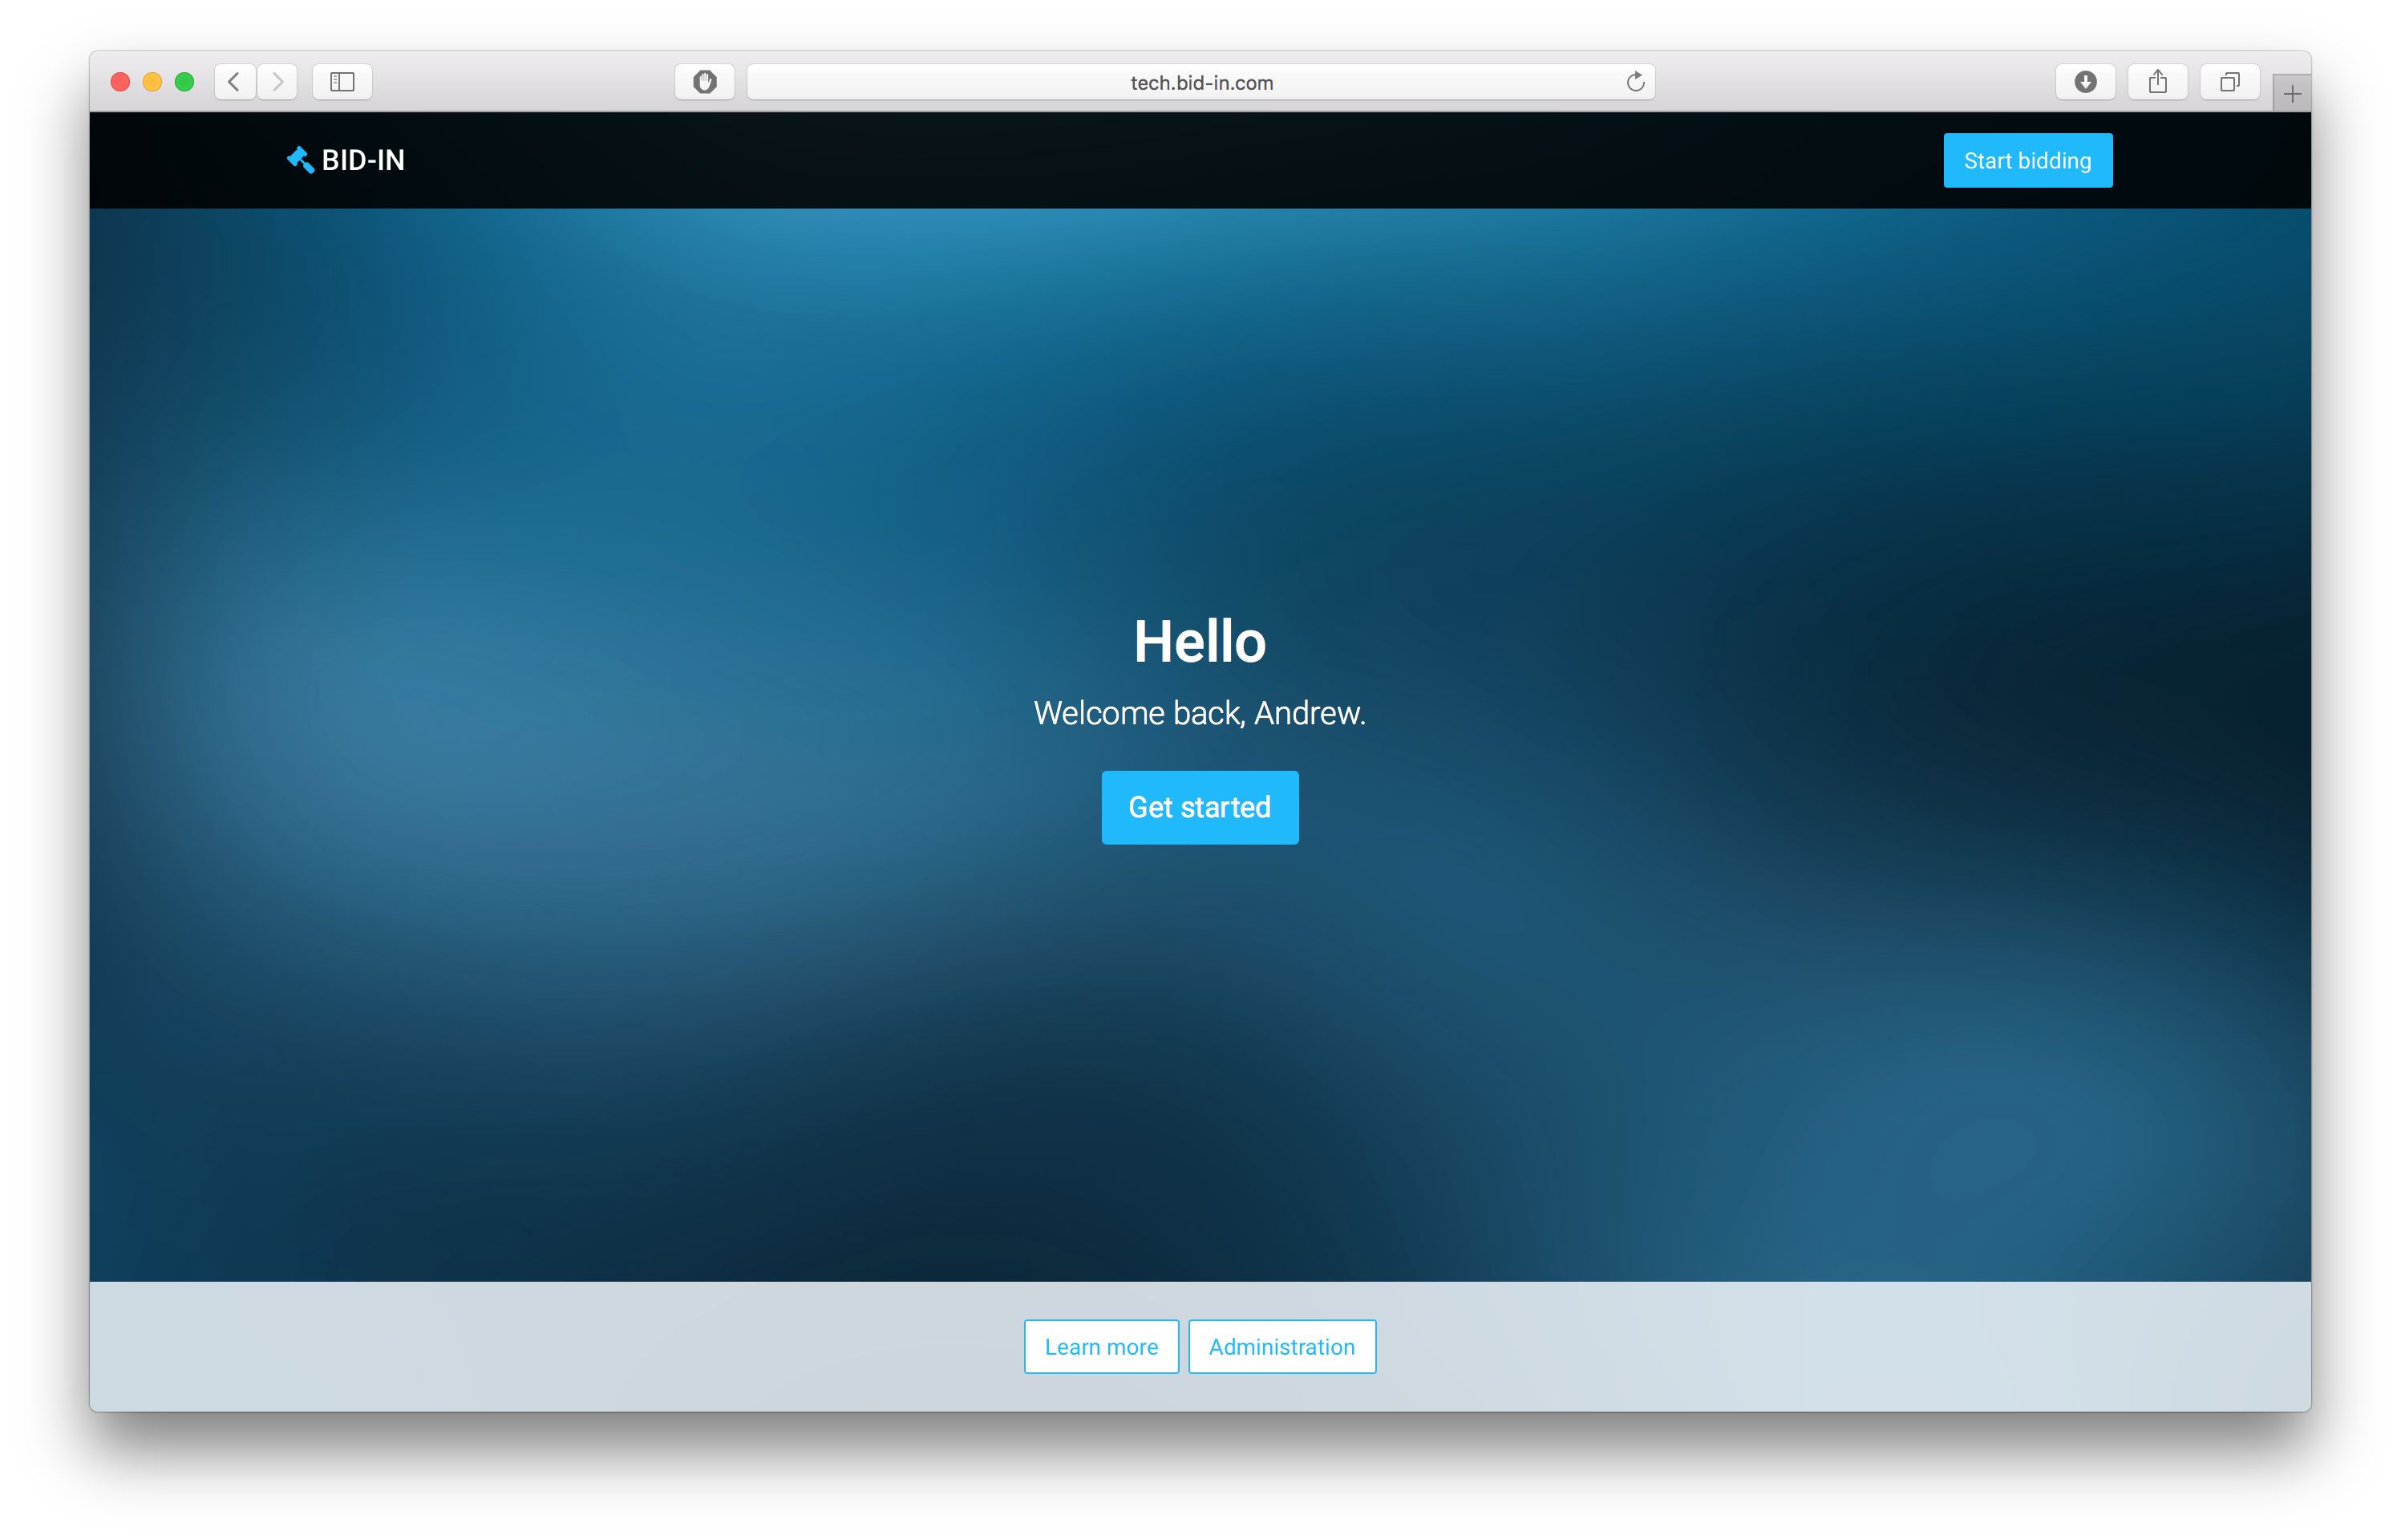Viewport: 2401px width, 1540px height.
Task: Open the Administration button
Action: click(1281, 1347)
